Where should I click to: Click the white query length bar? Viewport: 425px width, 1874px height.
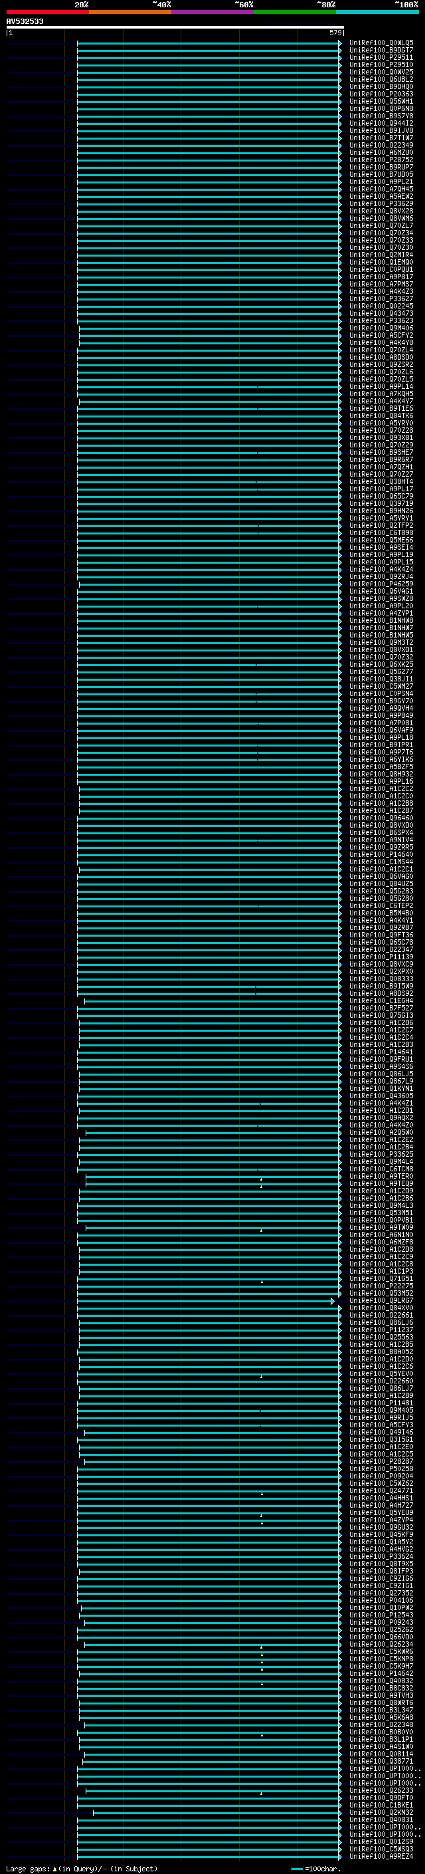click(175, 27)
